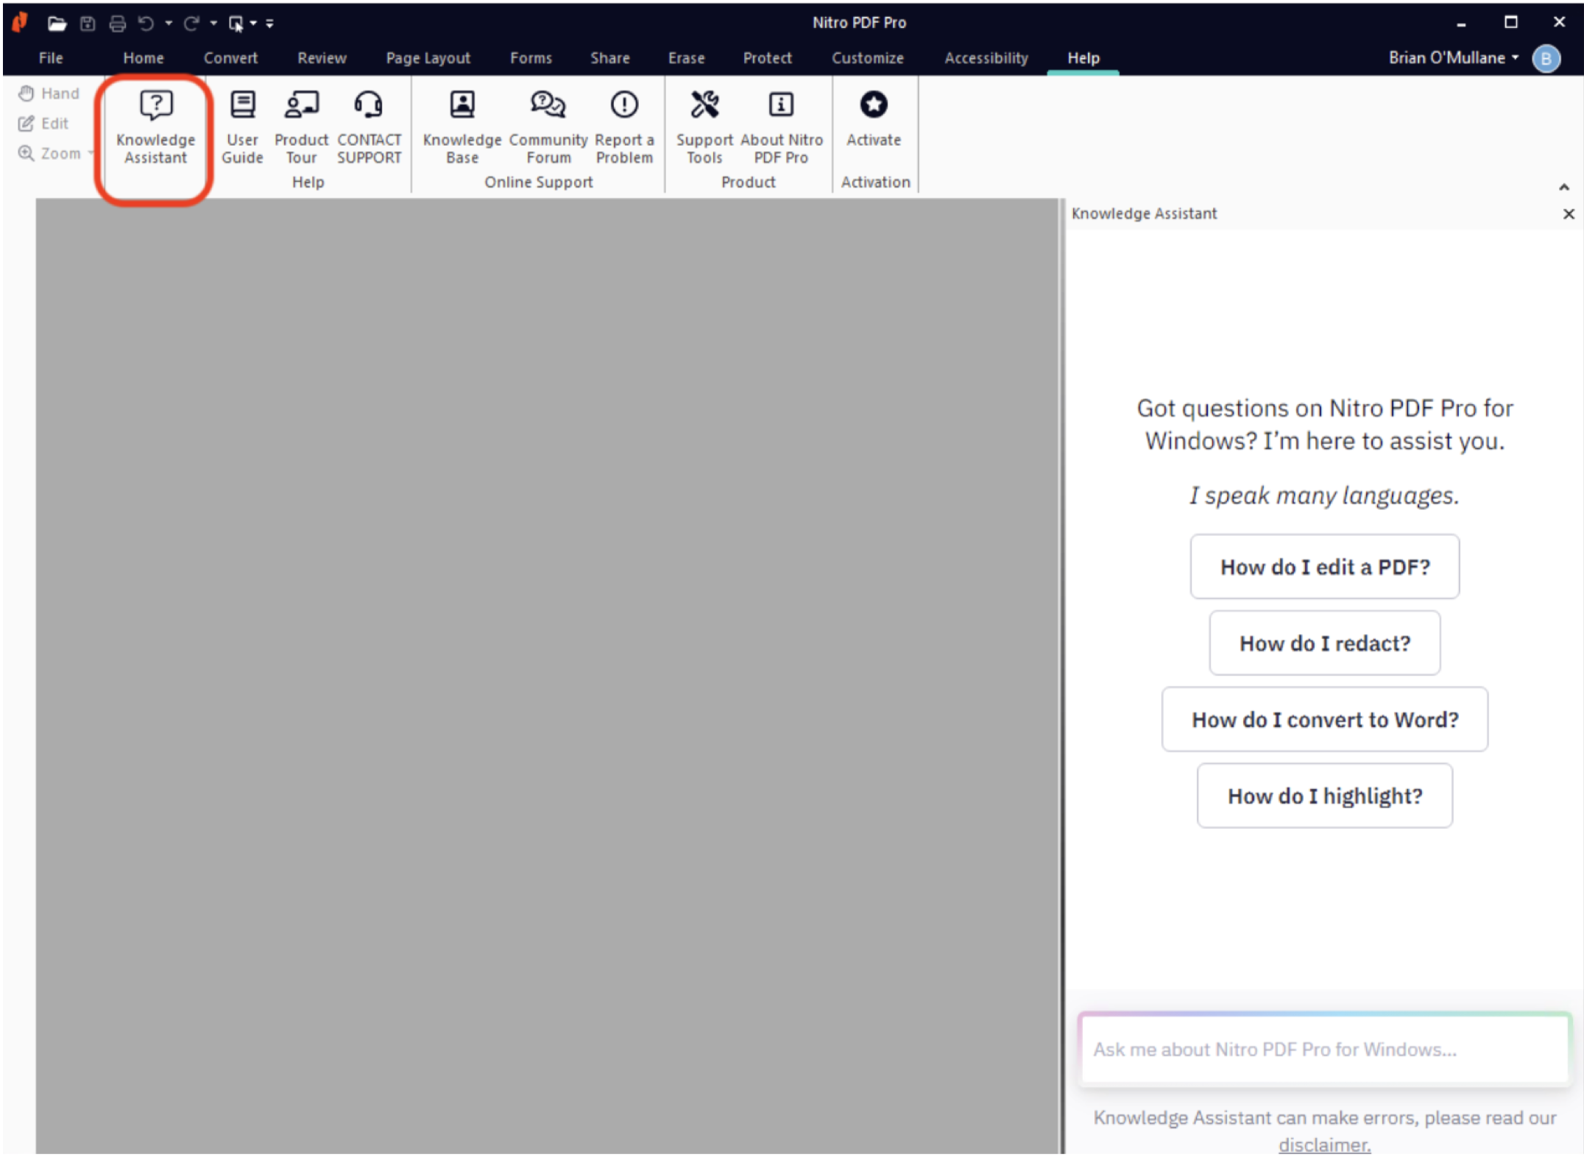
Task: Click the Ask me about Nitro input field
Action: tap(1325, 1049)
